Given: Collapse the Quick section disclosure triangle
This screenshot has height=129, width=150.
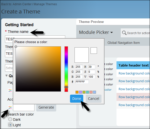Looking at the screenshot, I should point(6,76).
